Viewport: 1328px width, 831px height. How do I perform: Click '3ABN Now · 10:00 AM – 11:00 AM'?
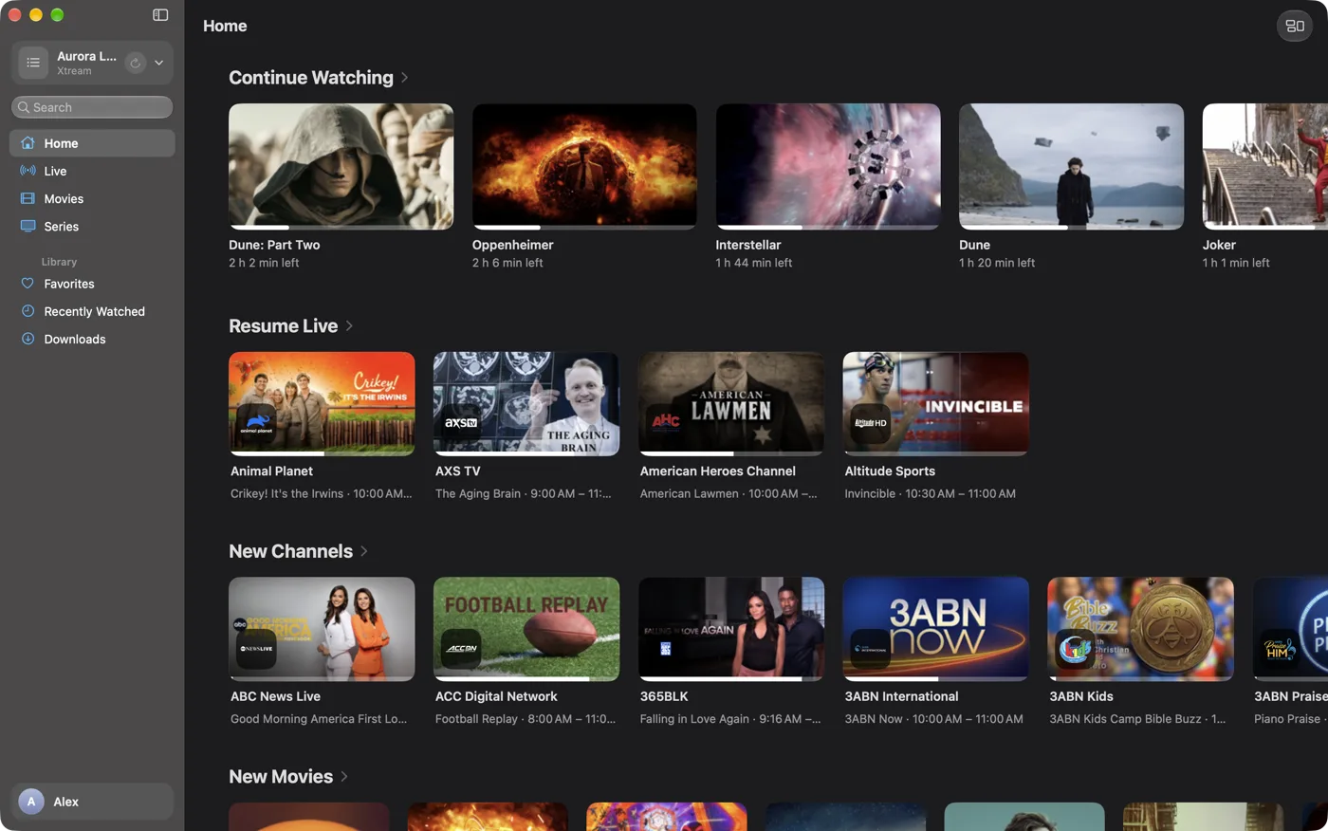933,719
